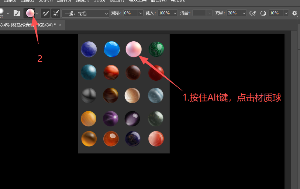The width and height of the screenshot is (300, 189).
Task: Click the dark blue lapis material sphere
Action: pyautogui.click(x=89, y=49)
